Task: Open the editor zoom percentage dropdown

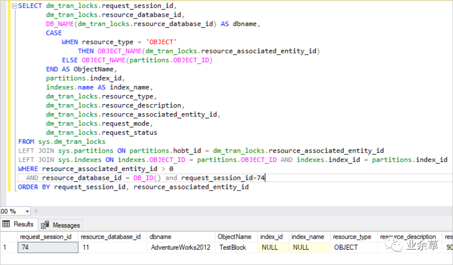Action: (x=27, y=211)
